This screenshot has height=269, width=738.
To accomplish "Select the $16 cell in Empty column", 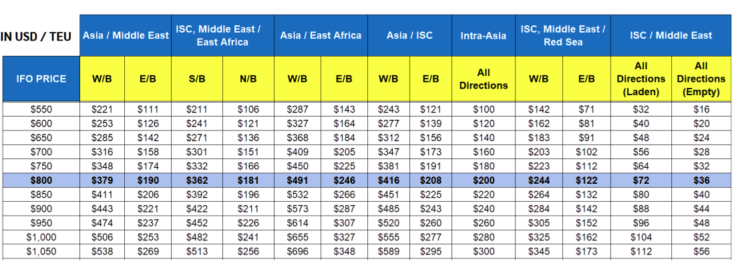I will click(701, 110).
